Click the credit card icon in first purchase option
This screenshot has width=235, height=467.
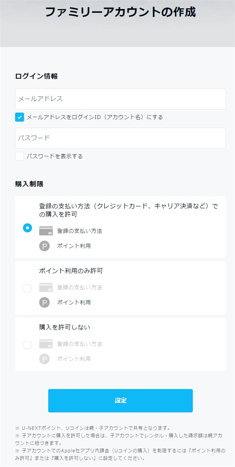pyautogui.click(x=46, y=231)
